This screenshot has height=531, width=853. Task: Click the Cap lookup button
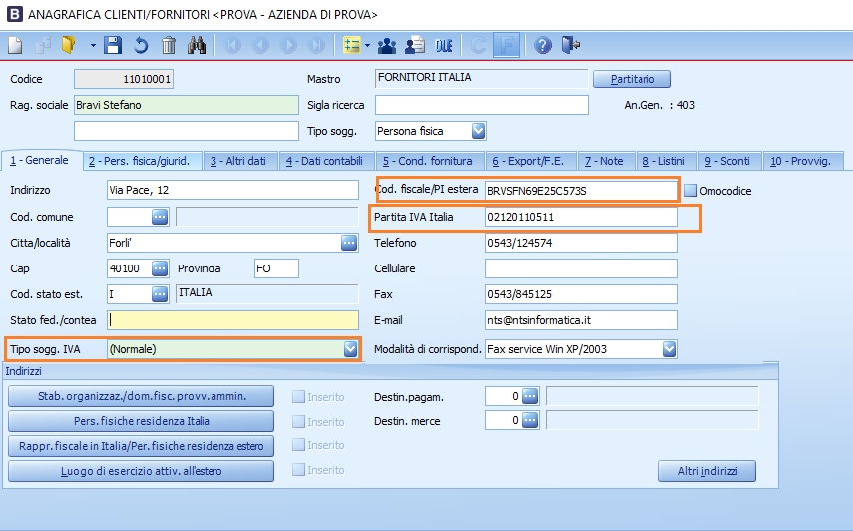[160, 268]
